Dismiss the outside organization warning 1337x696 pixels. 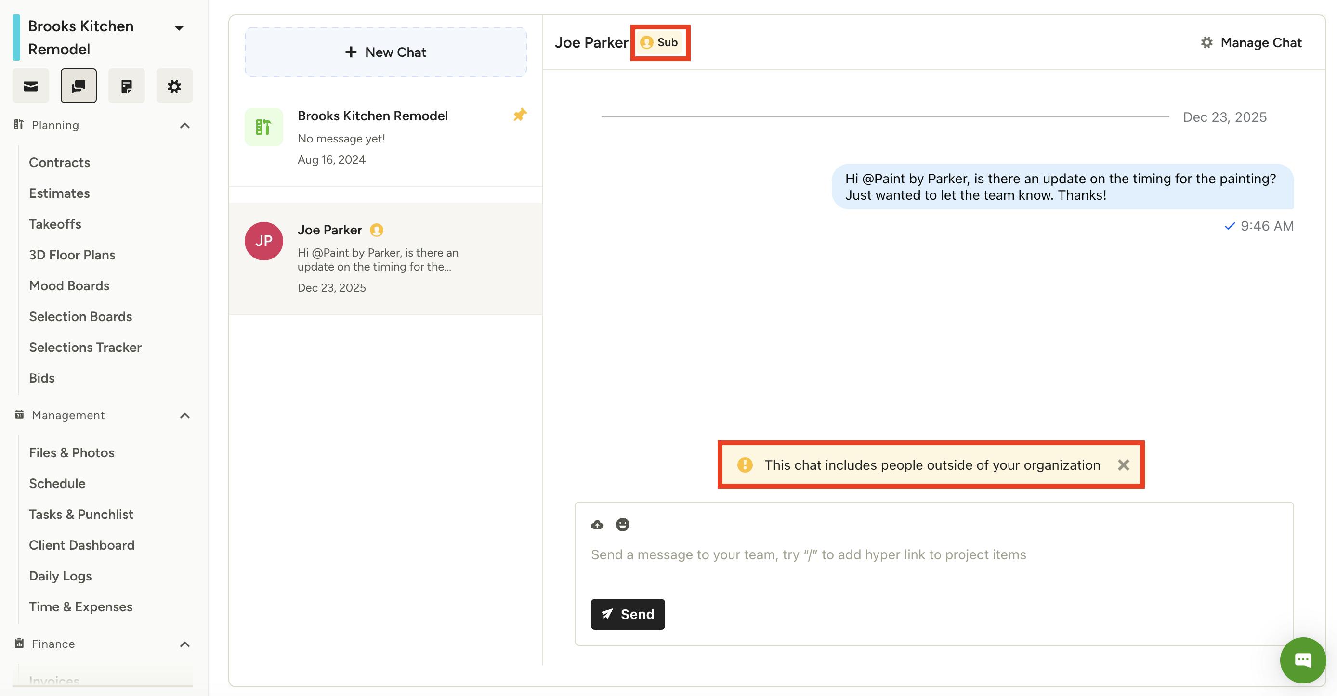click(1123, 465)
